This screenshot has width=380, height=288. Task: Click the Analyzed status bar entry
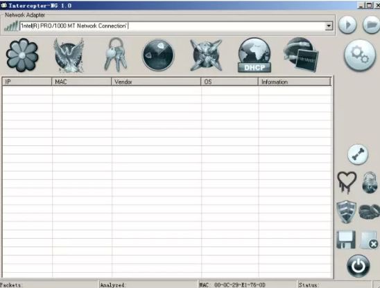pos(148,285)
